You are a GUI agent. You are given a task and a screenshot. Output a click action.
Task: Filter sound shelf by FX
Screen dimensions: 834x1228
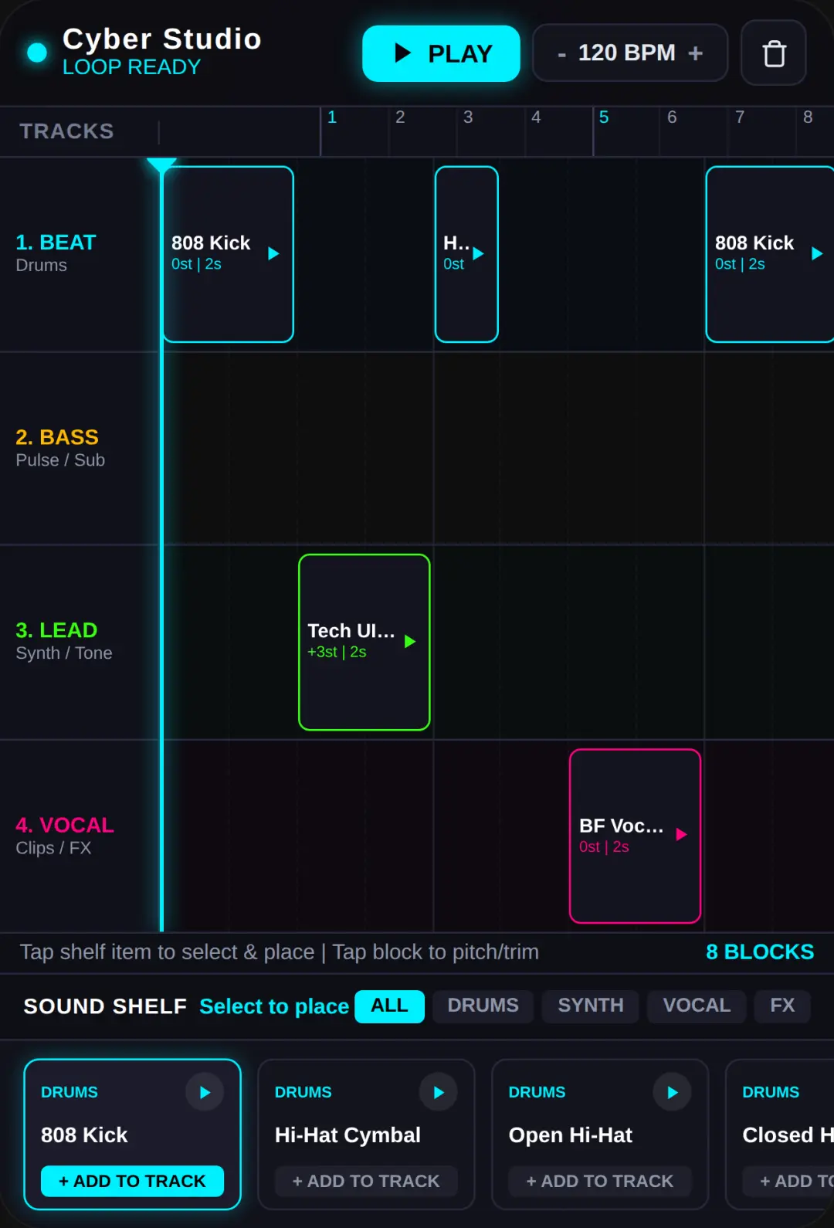pyautogui.click(x=782, y=1006)
